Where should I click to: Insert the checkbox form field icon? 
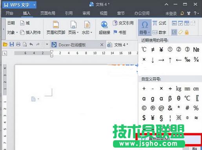[180, 23]
